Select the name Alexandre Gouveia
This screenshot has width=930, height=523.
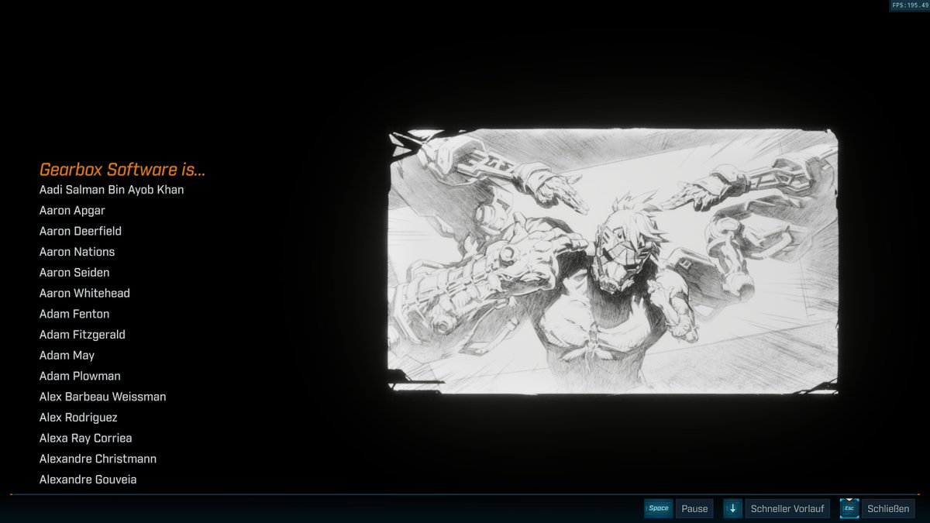pyautogui.click(x=88, y=480)
